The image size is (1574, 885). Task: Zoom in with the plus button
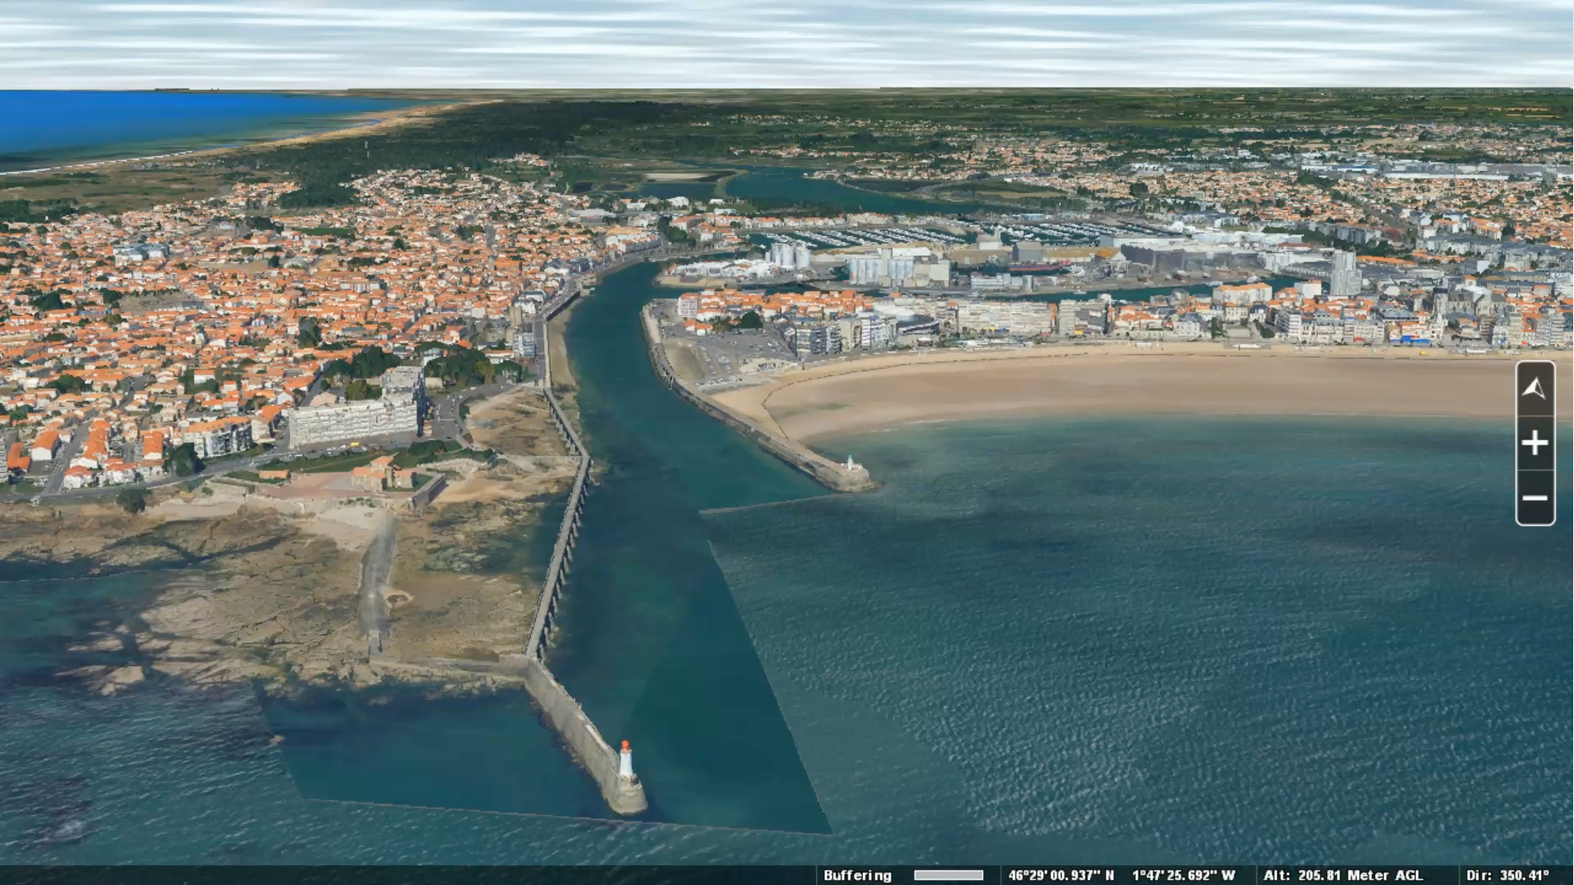pos(1535,443)
